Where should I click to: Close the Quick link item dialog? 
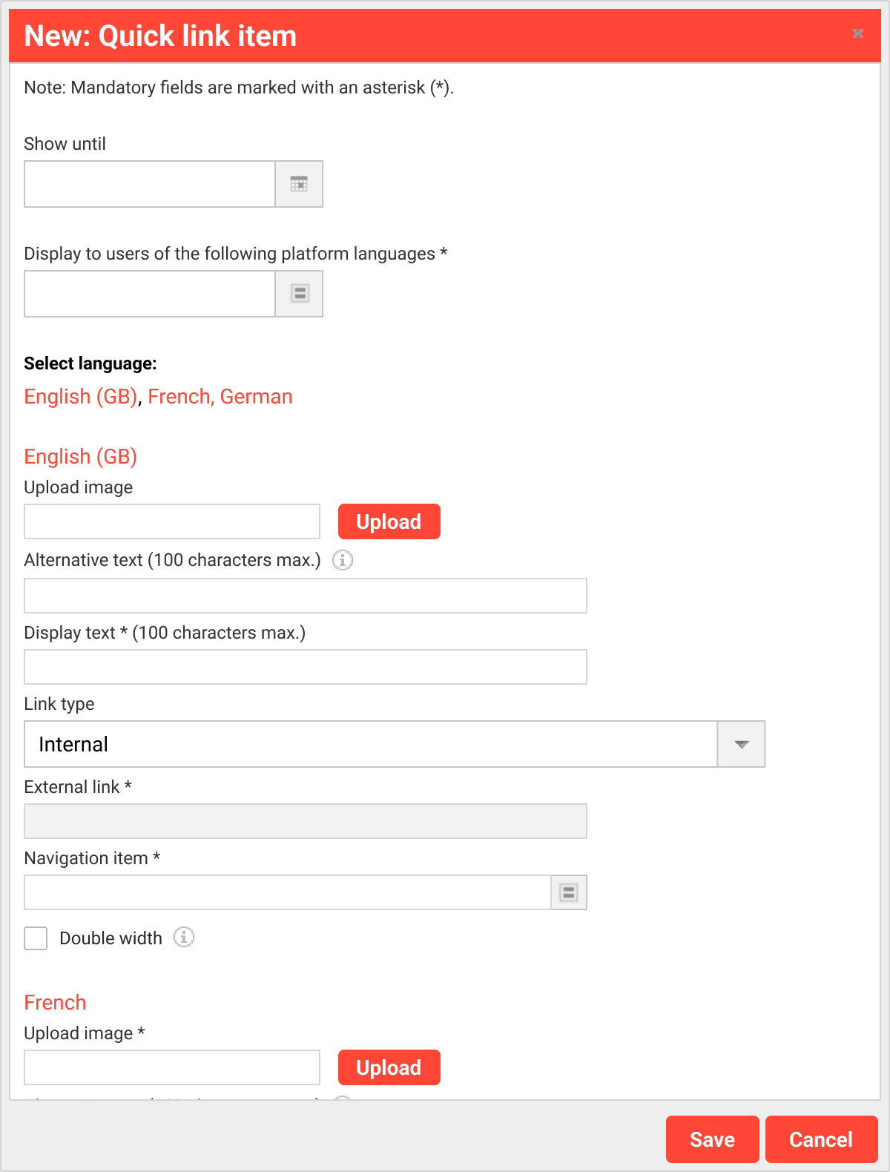857,34
